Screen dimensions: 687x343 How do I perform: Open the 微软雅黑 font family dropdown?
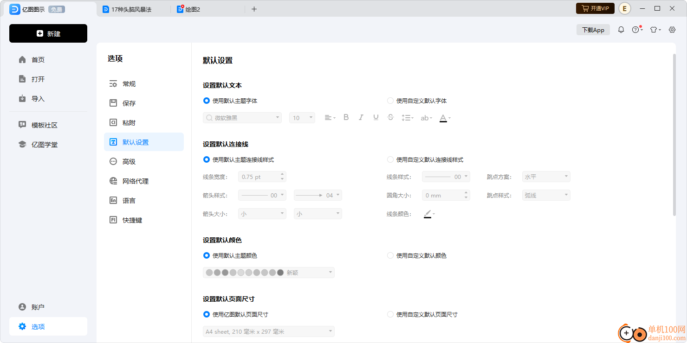pyautogui.click(x=242, y=118)
